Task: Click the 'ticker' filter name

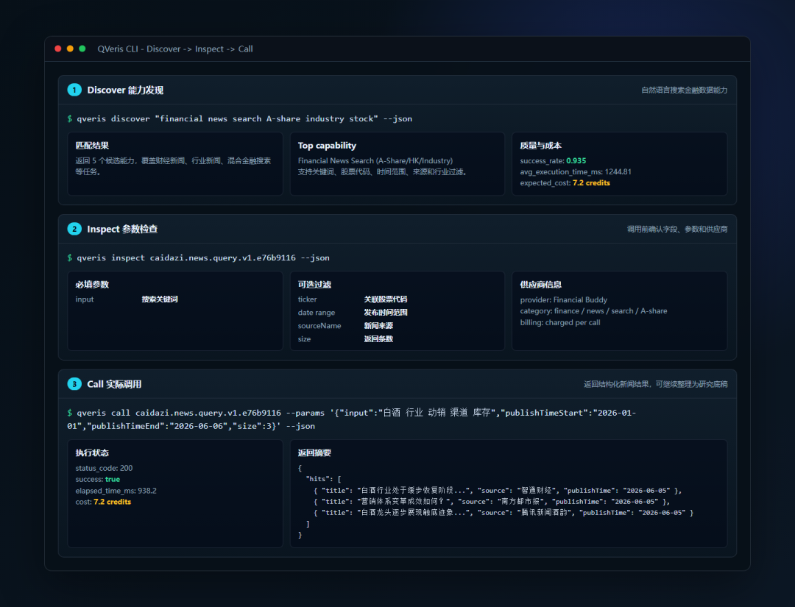Action: click(x=307, y=299)
